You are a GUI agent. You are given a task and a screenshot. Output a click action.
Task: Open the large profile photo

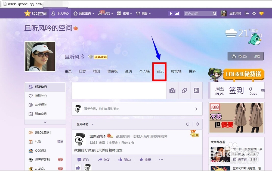[40, 56]
